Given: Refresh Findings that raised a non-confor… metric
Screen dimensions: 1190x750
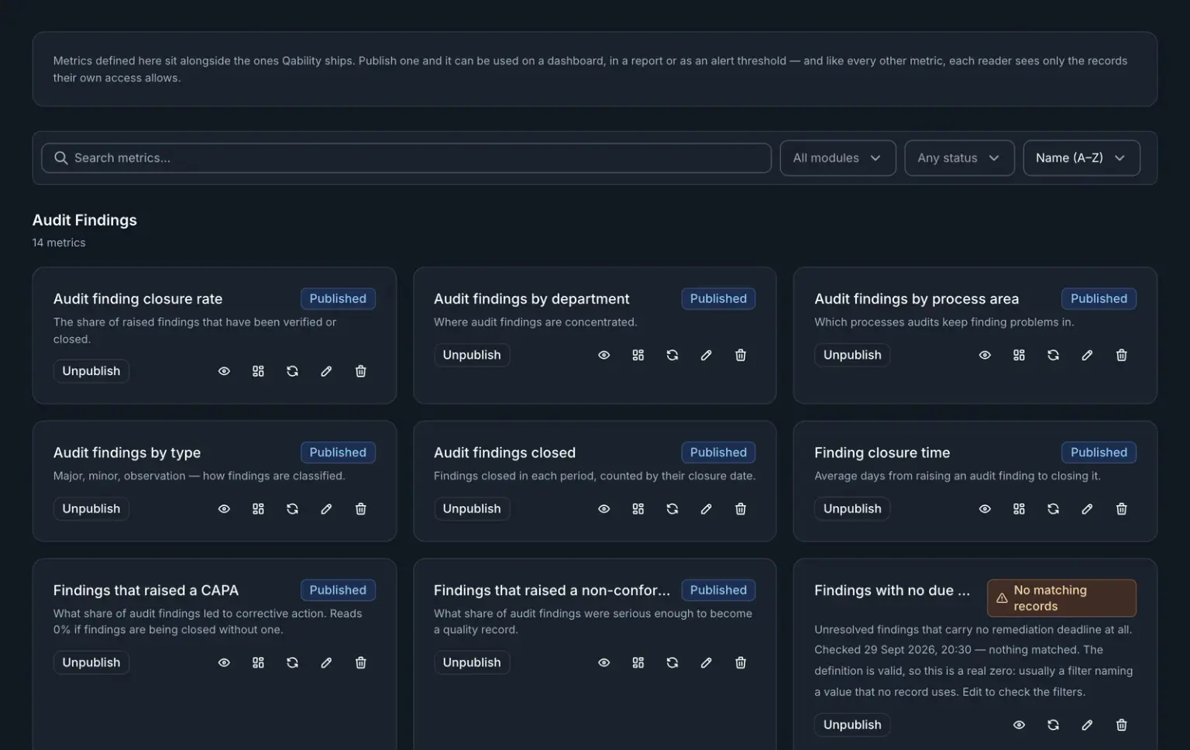Looking at the screenshot, I should pyautogui.click(x=672, y=662).
